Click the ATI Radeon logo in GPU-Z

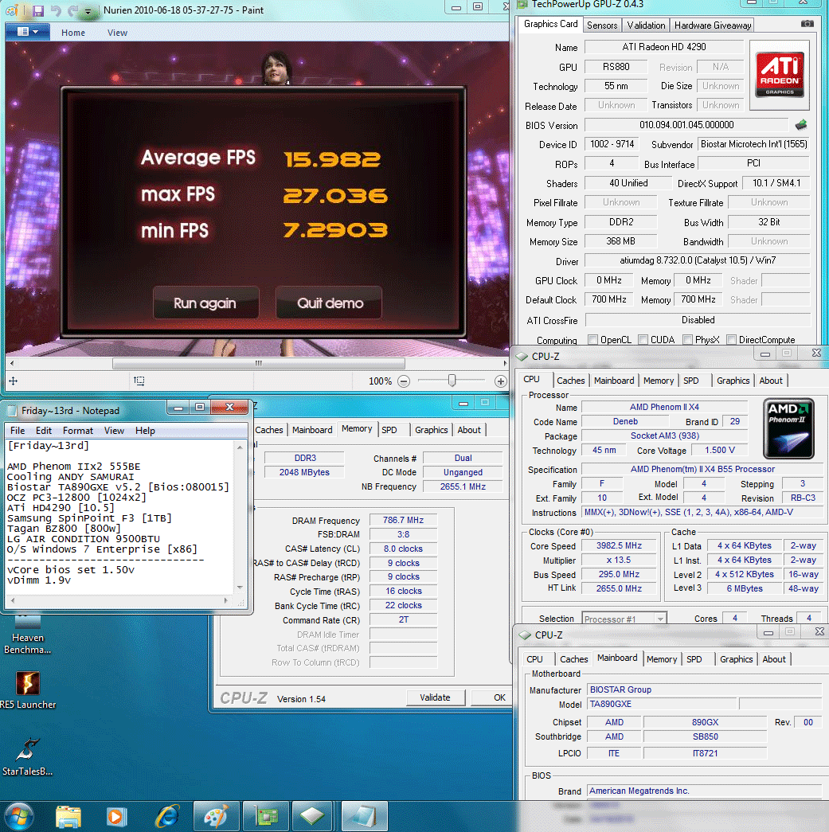(780, 75)
